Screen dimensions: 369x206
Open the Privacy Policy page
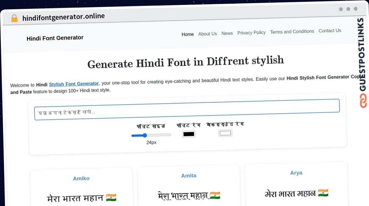252,33
